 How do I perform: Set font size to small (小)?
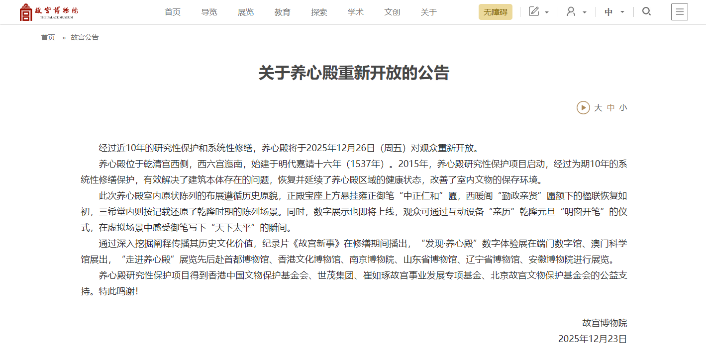click(623, 108)
